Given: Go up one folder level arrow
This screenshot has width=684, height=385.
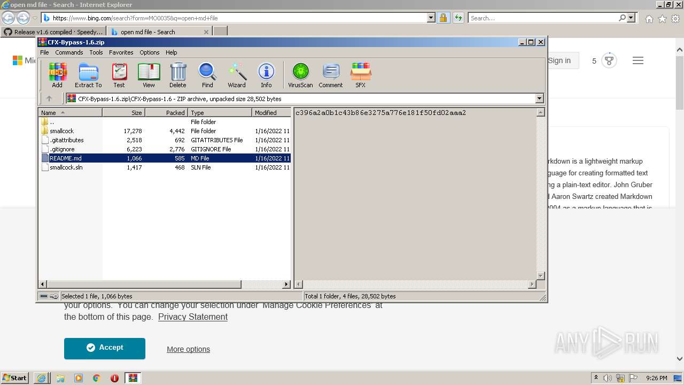Looking at the screenshot, I should coord(49,98).
